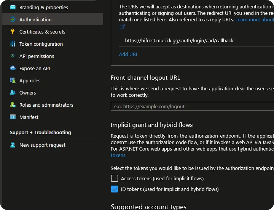Enable the Access tokens checkbox

coord(115,178)
